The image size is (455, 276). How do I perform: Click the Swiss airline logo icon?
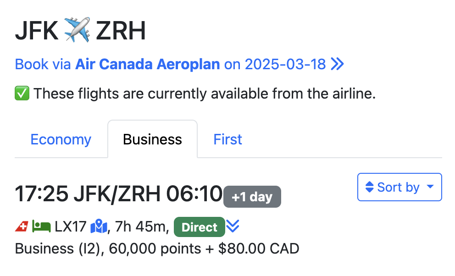(x=22, y=226)
